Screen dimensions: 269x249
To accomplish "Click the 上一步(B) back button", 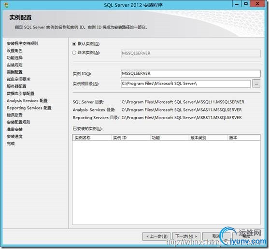I will click(156, 236).
